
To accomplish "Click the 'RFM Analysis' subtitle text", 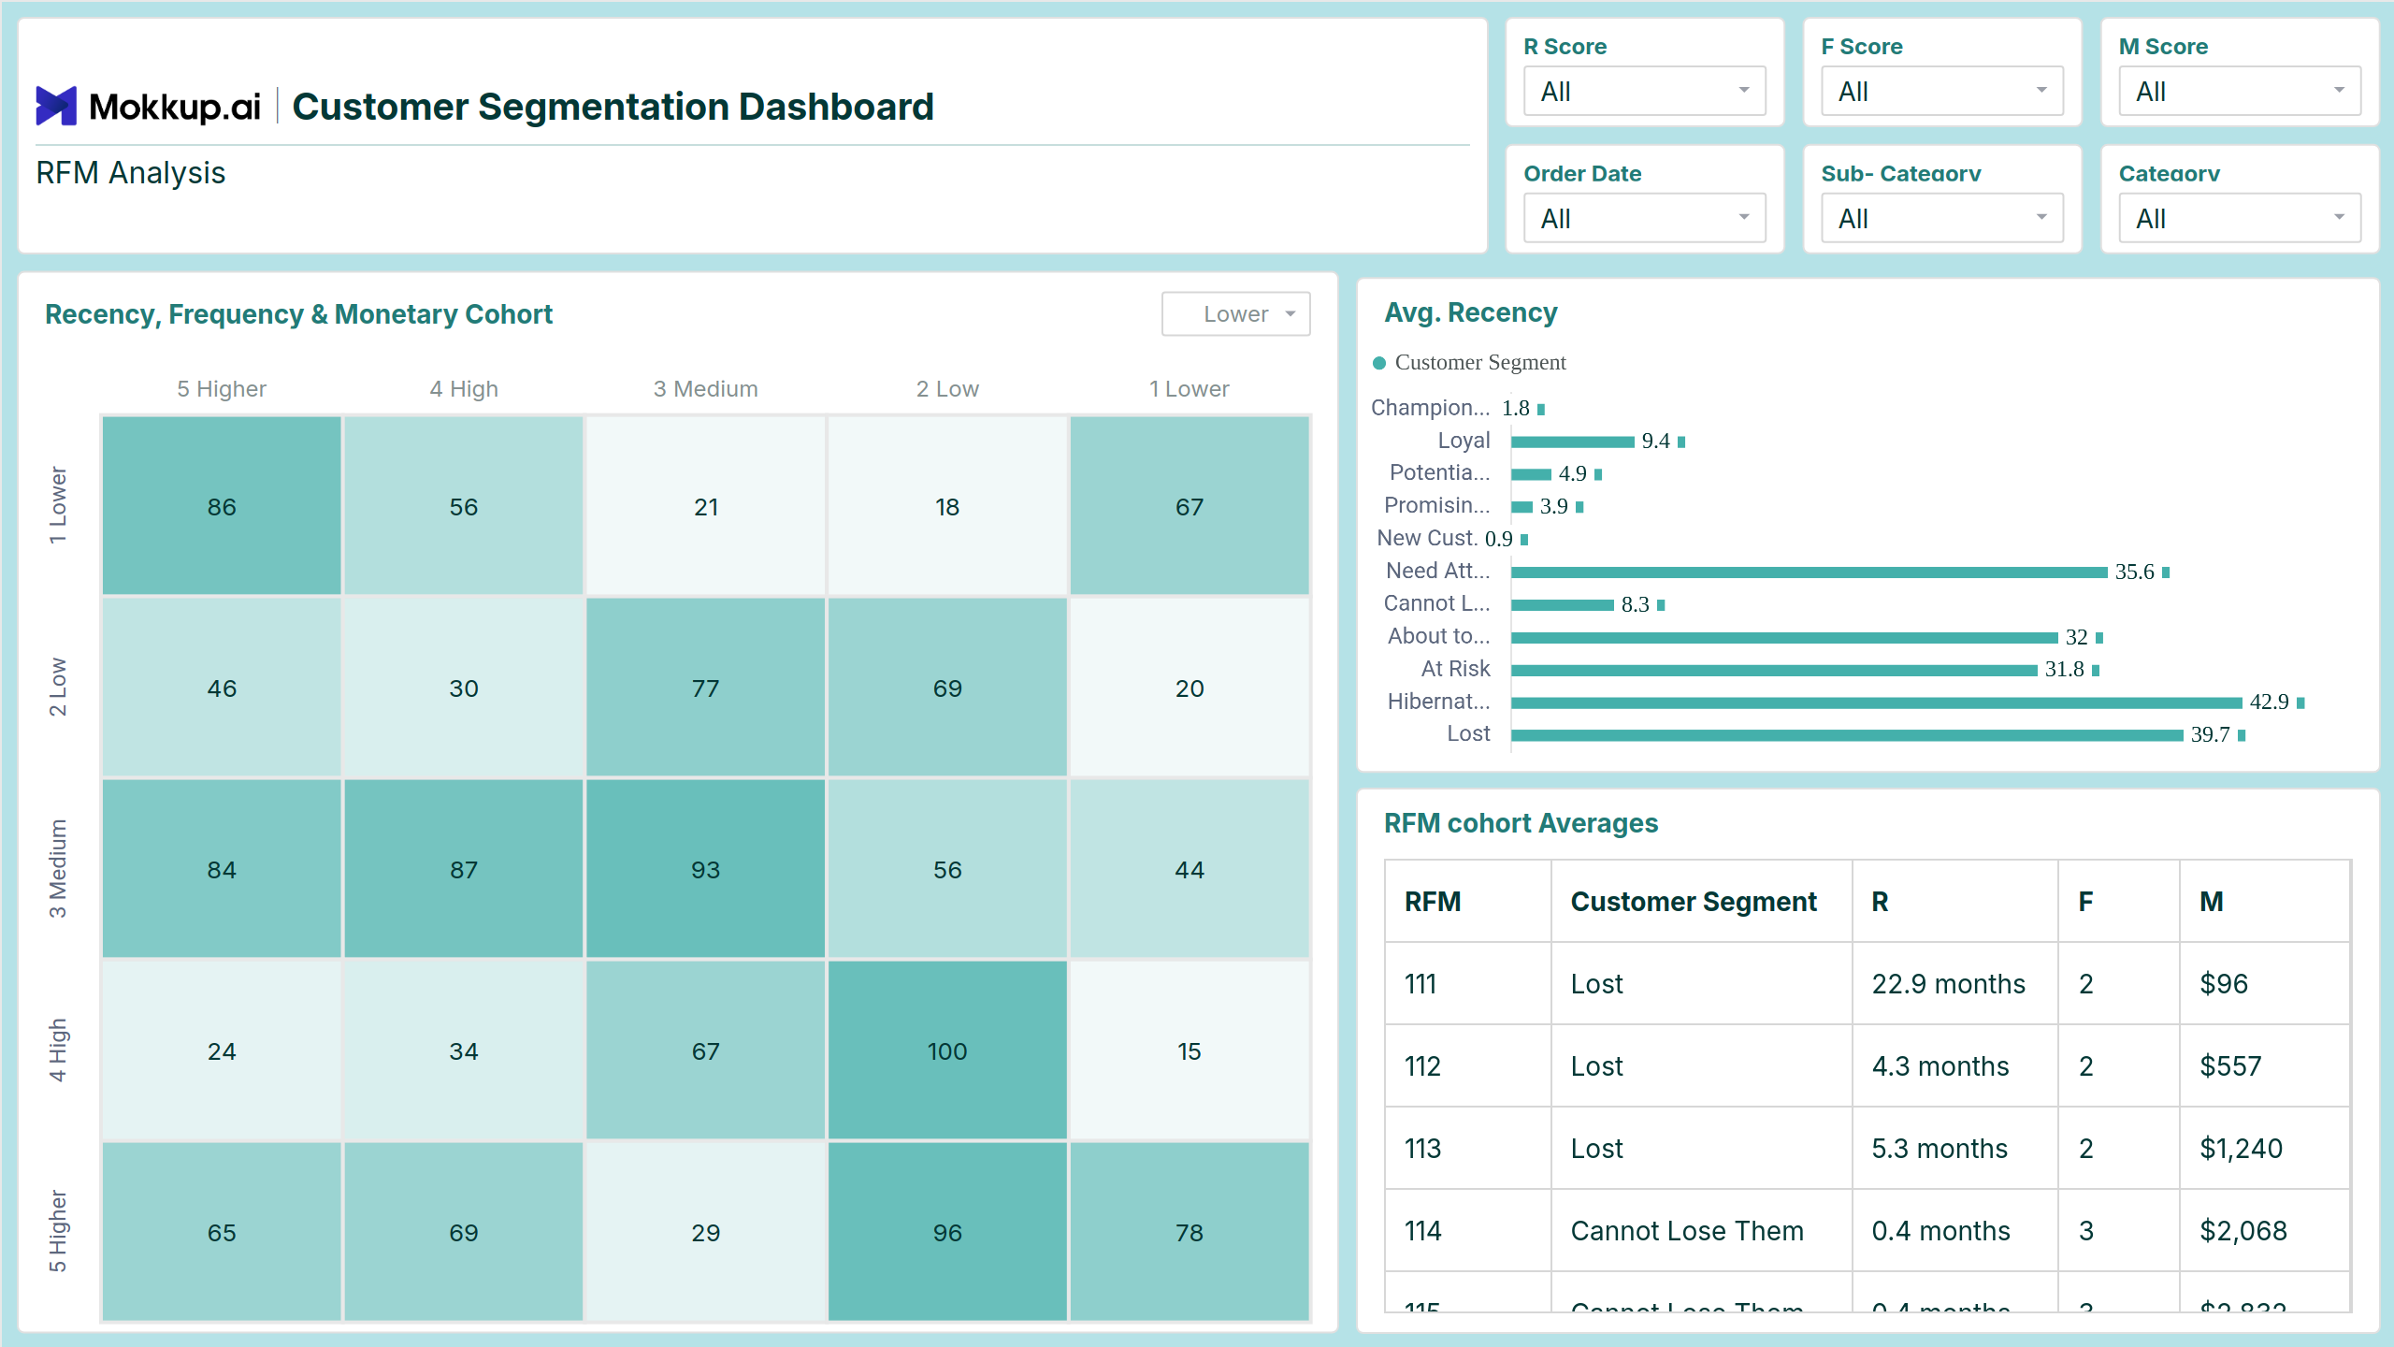I will 131,173.
